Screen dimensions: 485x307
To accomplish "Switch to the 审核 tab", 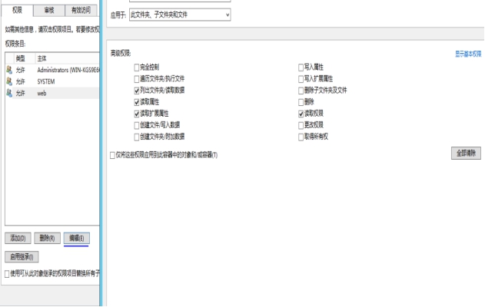I will pos(49,10).
